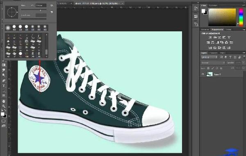Hide the layer using its eye icon
Screen dimensions: 246x156
coord(203,74)
